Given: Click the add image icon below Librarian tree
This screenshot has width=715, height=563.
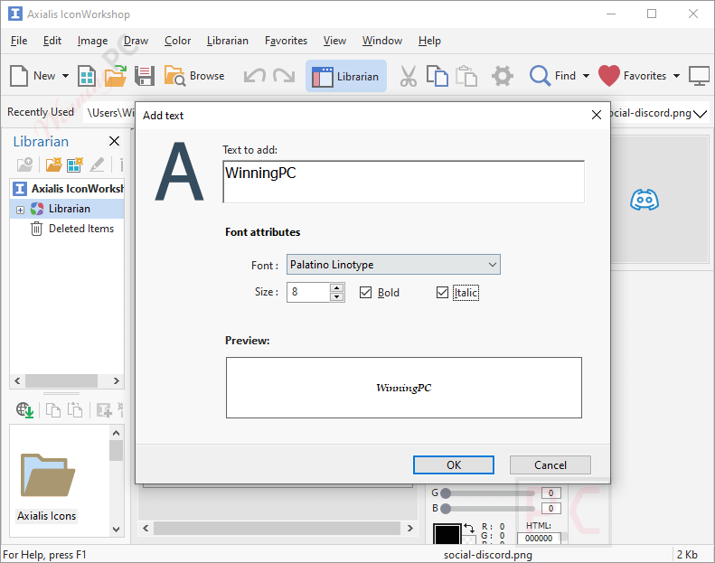Looking at the screenshot, I should coord(104,410).
